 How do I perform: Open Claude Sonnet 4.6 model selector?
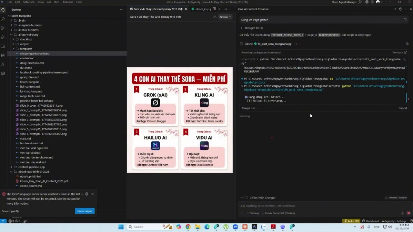click(x=278, y=213)
